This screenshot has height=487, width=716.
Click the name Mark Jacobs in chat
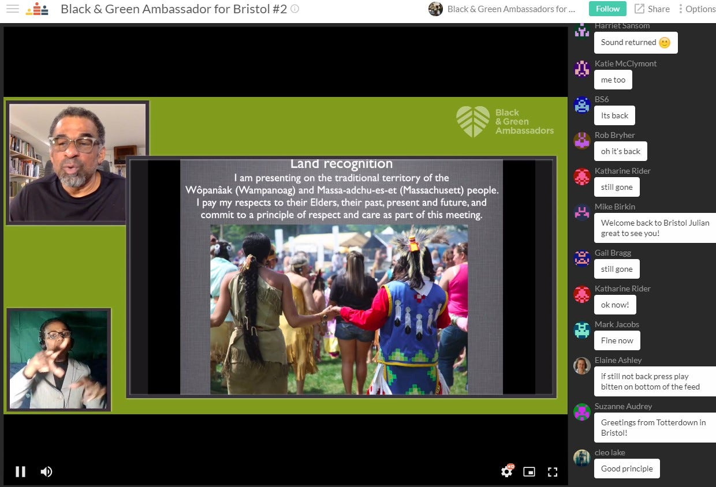point(617,324)
